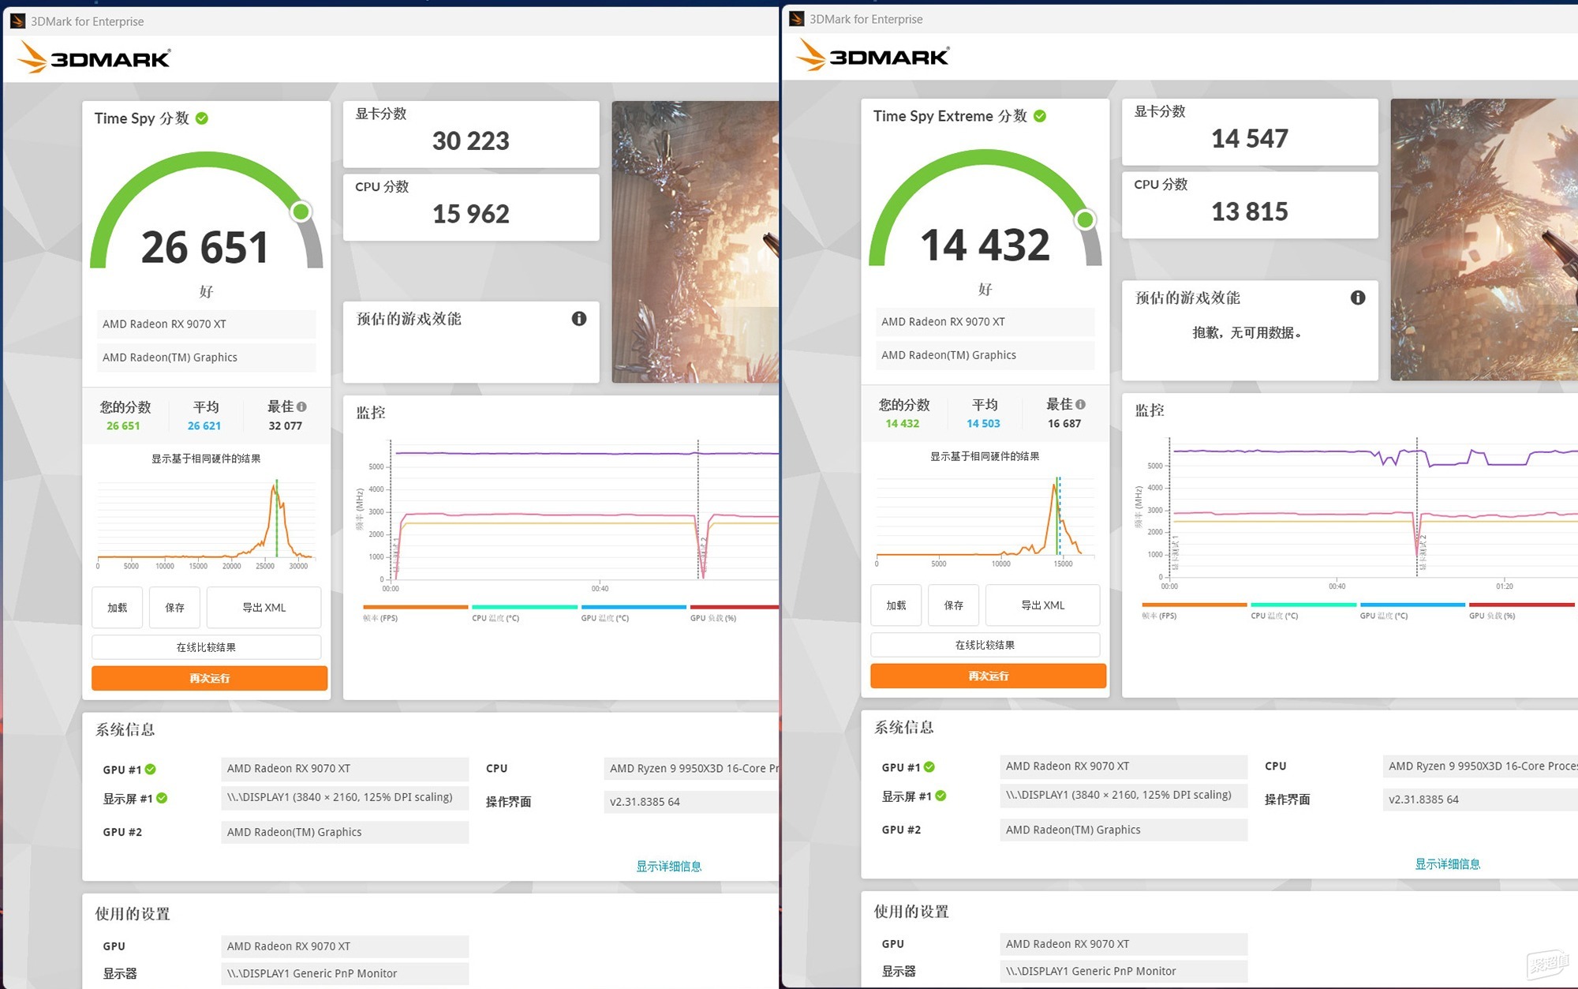Show detailed system info in left window
This screenshot has width=1578, height=989.
click(669, 866)
